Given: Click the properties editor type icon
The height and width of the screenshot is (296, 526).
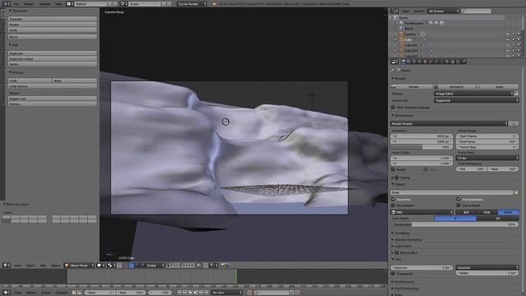Looking at the screenshot, I should coord(394,62).
